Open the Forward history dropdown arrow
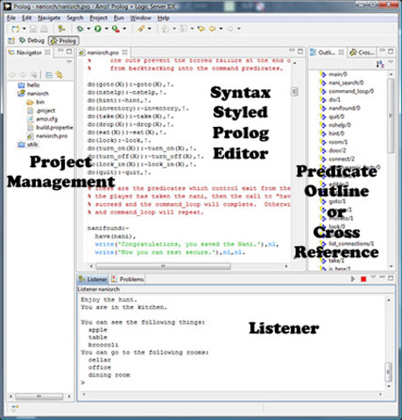Image resolution: width=402 pixels, height=420 pixels. tap(239, 29)
